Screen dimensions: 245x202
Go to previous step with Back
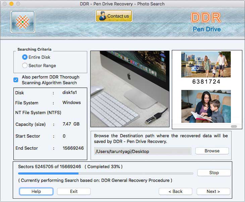pos(176,191)
